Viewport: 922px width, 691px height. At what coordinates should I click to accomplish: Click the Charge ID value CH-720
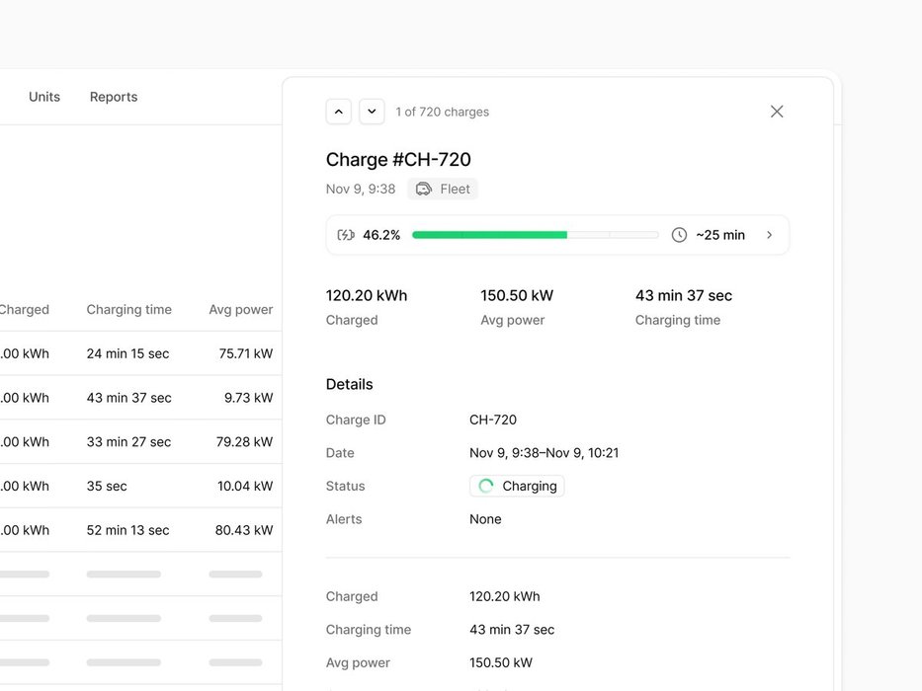pos(493,421)
